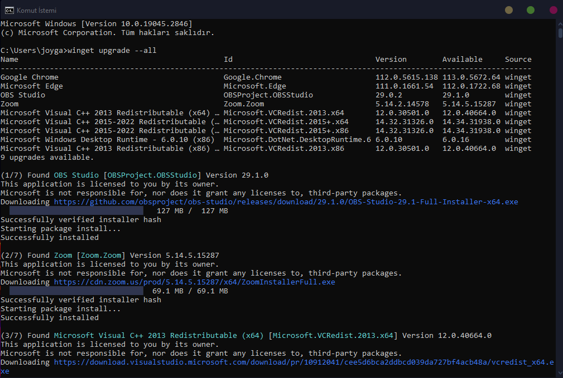Click the '(2/7) Found Zoom' line

109,256
